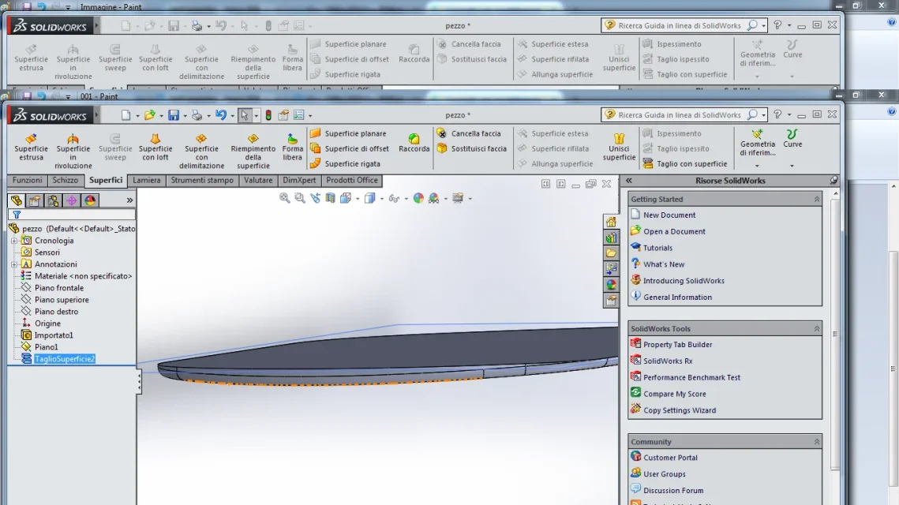The height and width of the screenshot is (505, 899).
Task: Click the Cancella faccia tool
Action: point(468,133)
